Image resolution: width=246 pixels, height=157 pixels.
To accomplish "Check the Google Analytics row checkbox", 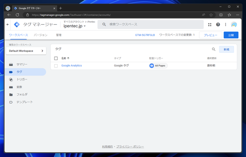I will [56, 66].
